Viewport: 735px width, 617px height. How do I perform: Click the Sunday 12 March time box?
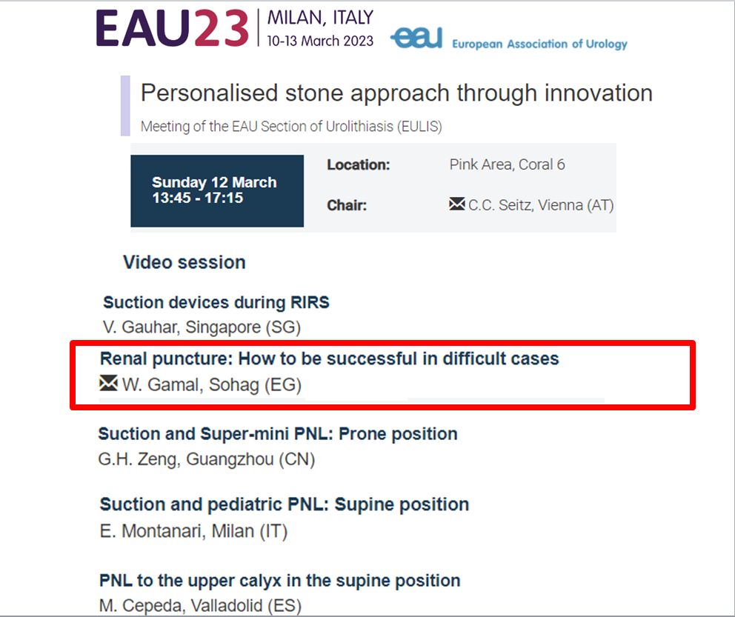click(216, 190)
